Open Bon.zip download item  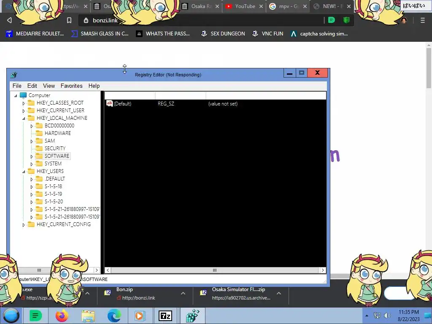[136, 294]
